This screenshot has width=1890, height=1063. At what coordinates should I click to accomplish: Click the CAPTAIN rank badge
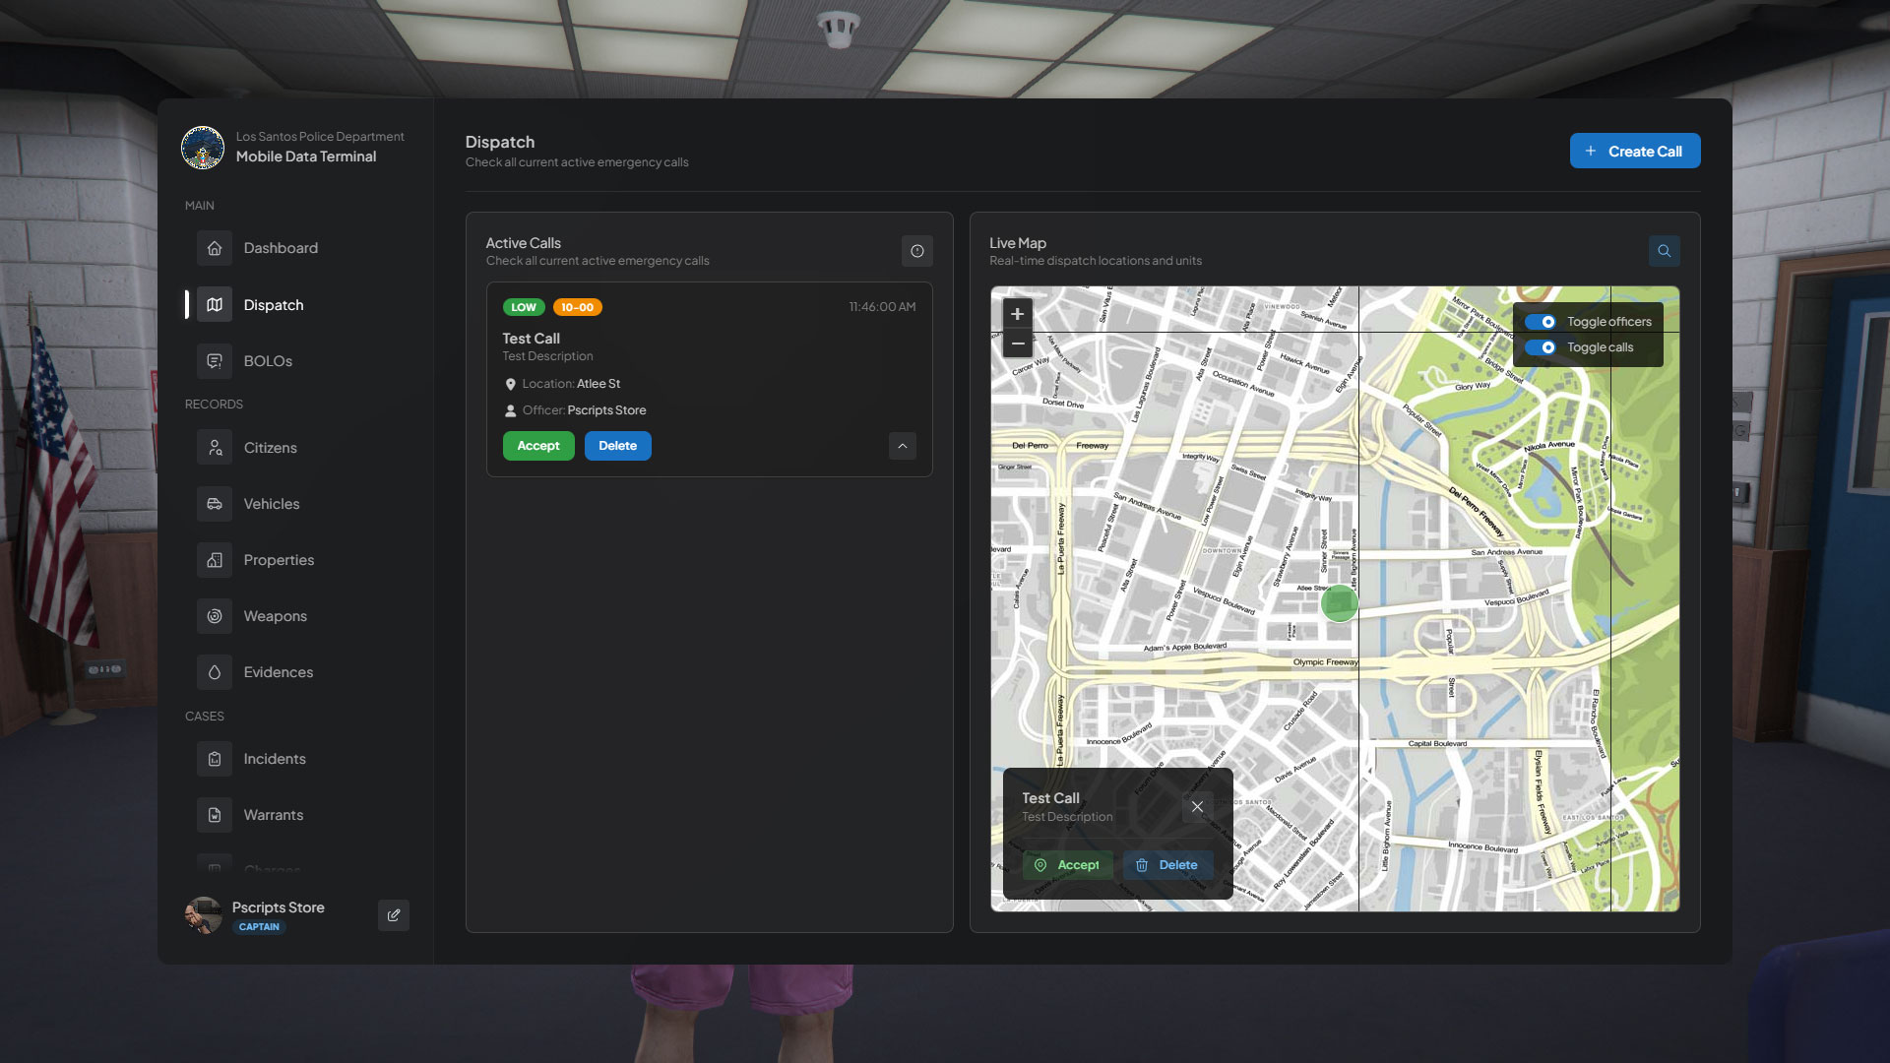point(259,927)
